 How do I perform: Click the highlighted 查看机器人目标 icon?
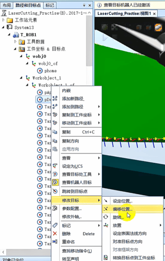coord(55,182)
